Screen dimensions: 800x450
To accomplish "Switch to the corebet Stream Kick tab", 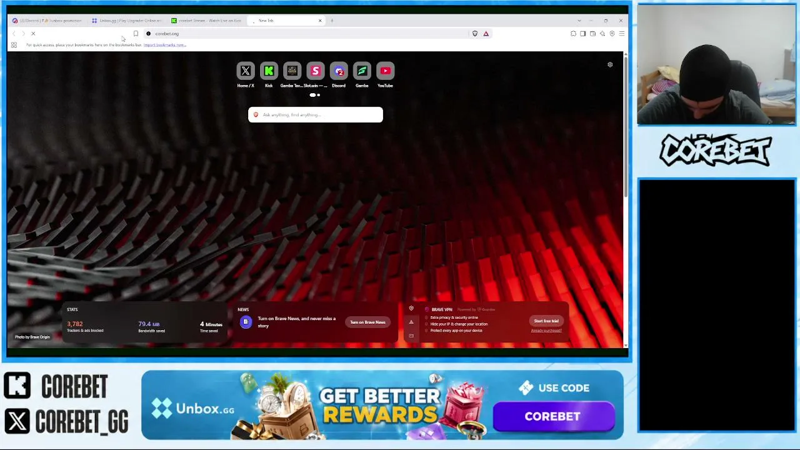I will [x=207, y=21].
